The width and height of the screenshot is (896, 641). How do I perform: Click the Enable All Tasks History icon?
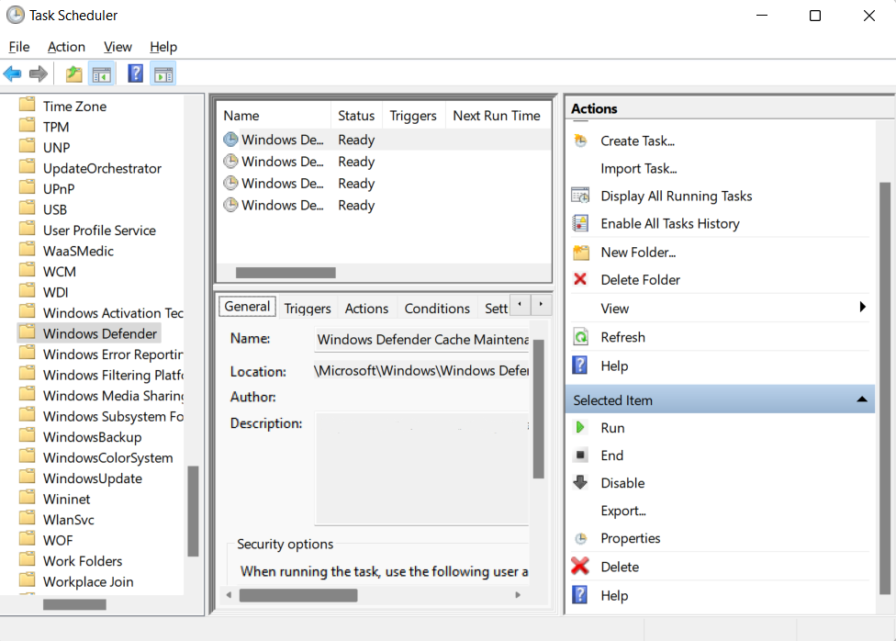pyautogui.click(x=580, y=223)
